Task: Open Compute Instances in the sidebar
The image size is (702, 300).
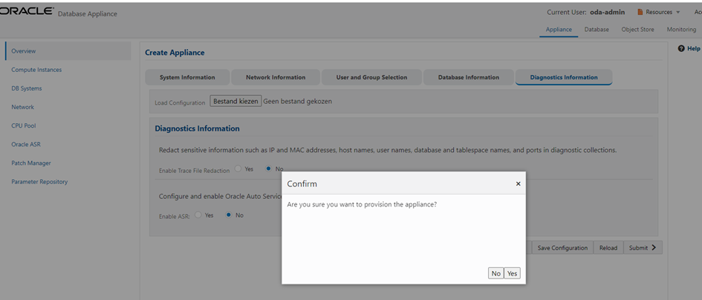Action: coord(36,70)
